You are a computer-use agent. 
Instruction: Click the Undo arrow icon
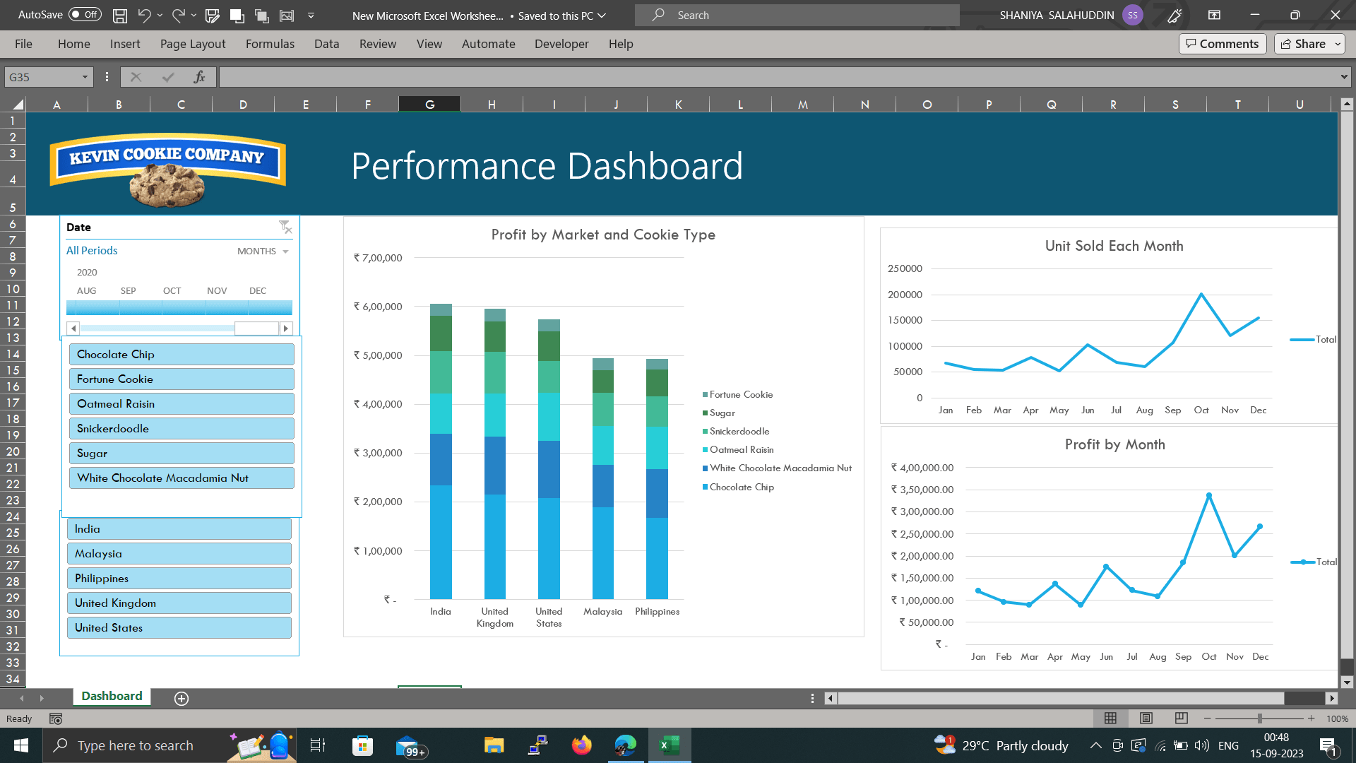coord(144,15)
